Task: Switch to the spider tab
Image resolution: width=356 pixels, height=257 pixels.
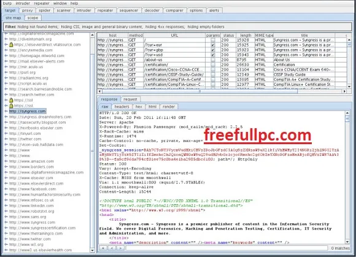Action: pyautogui.click(x=44, y=10)
